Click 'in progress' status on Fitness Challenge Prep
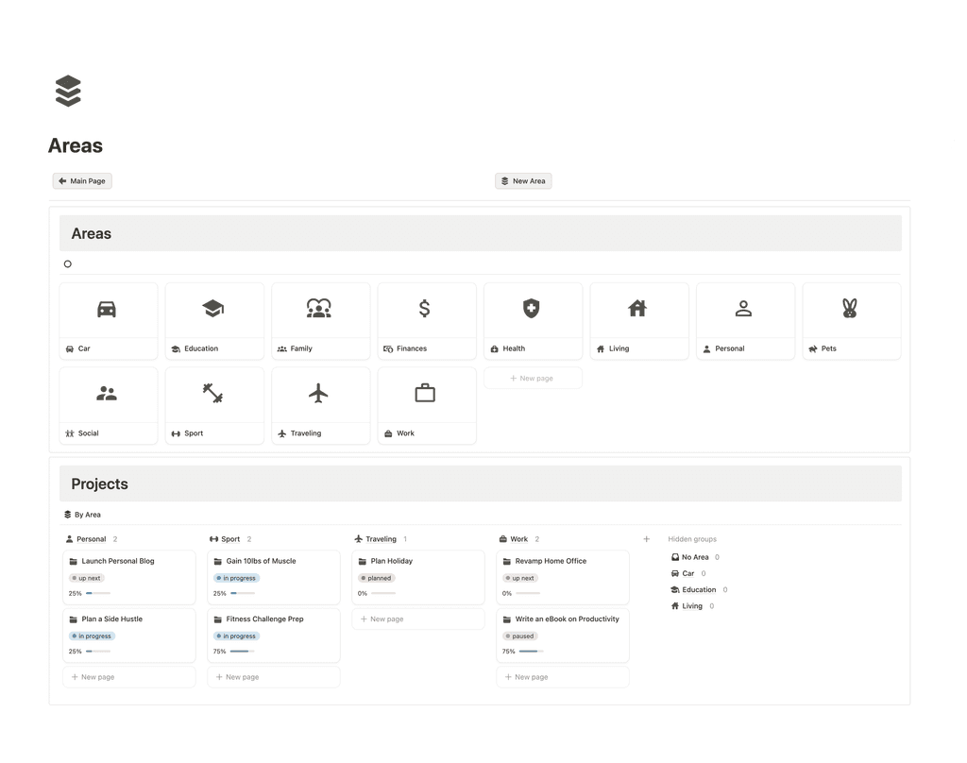 (236, 636)
